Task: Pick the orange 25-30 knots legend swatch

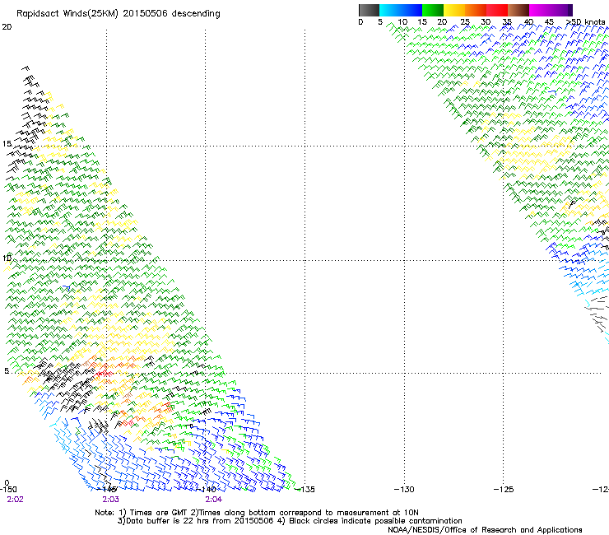Action: (476, 10)
